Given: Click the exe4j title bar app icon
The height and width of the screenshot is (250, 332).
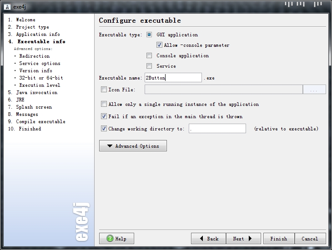Looking at the screenshot, I should tap(7, 7).
